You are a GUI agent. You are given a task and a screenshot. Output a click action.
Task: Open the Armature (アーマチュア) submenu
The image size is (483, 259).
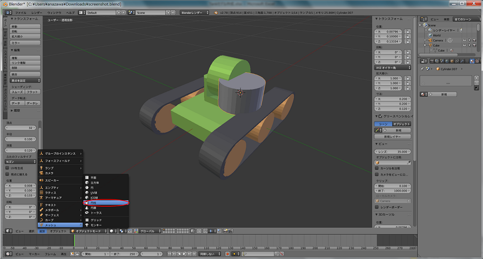54,197
